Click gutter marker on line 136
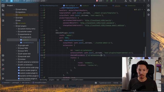164x92 pixels. click(44, 55)
